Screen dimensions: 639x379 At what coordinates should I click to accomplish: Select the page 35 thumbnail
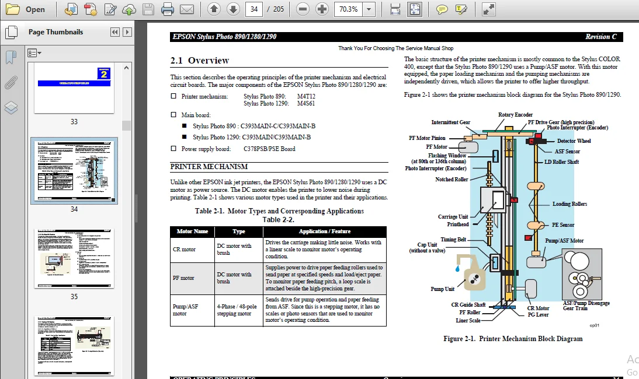point(74,258)
